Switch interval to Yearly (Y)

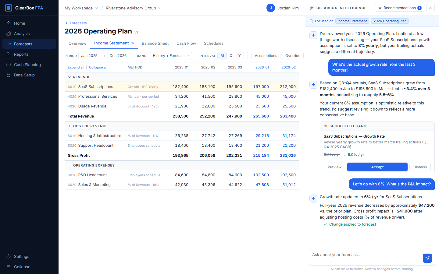click(x=239, y=56)
